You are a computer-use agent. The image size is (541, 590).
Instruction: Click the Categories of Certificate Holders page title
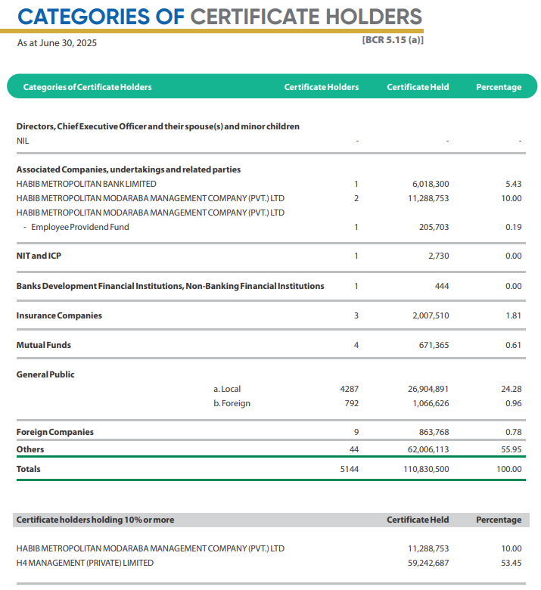pos(219,16)
